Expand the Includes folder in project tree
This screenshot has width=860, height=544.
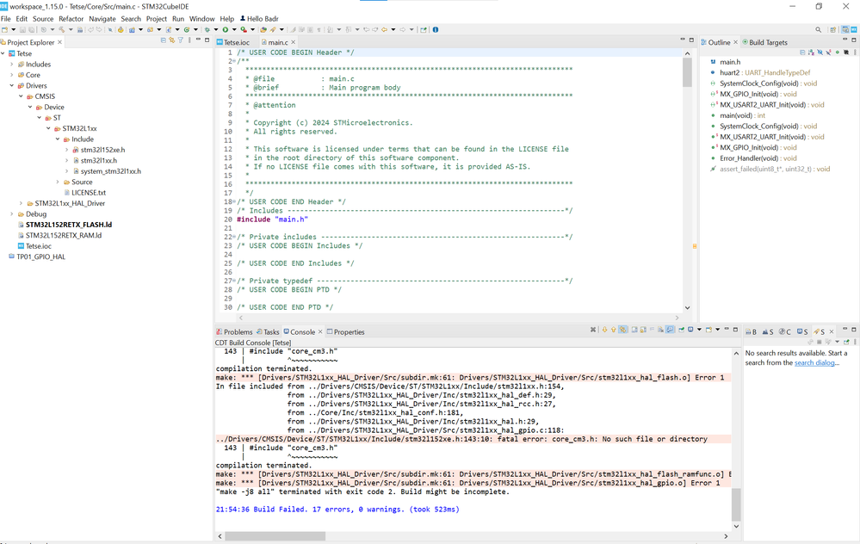coord(12,65)
